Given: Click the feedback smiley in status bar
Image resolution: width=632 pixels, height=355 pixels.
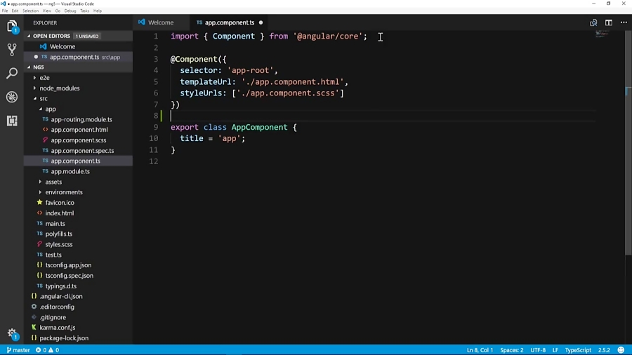Looking at the screenshot, I should (621, 350).
